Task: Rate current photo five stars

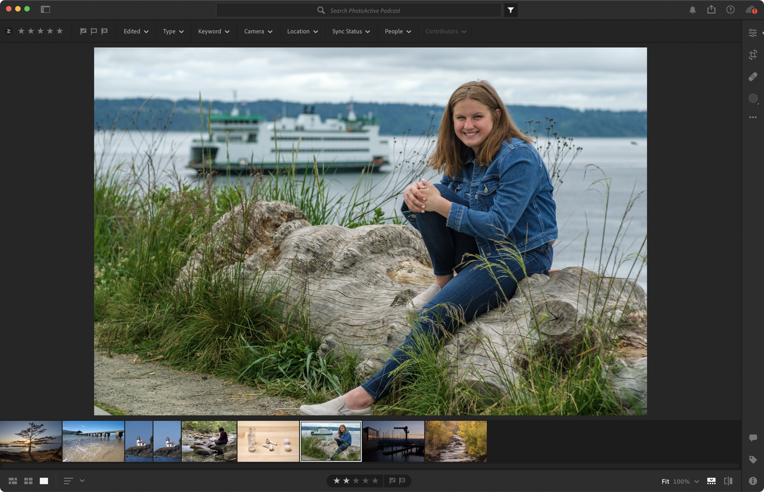Action: (x=375, y=480)
